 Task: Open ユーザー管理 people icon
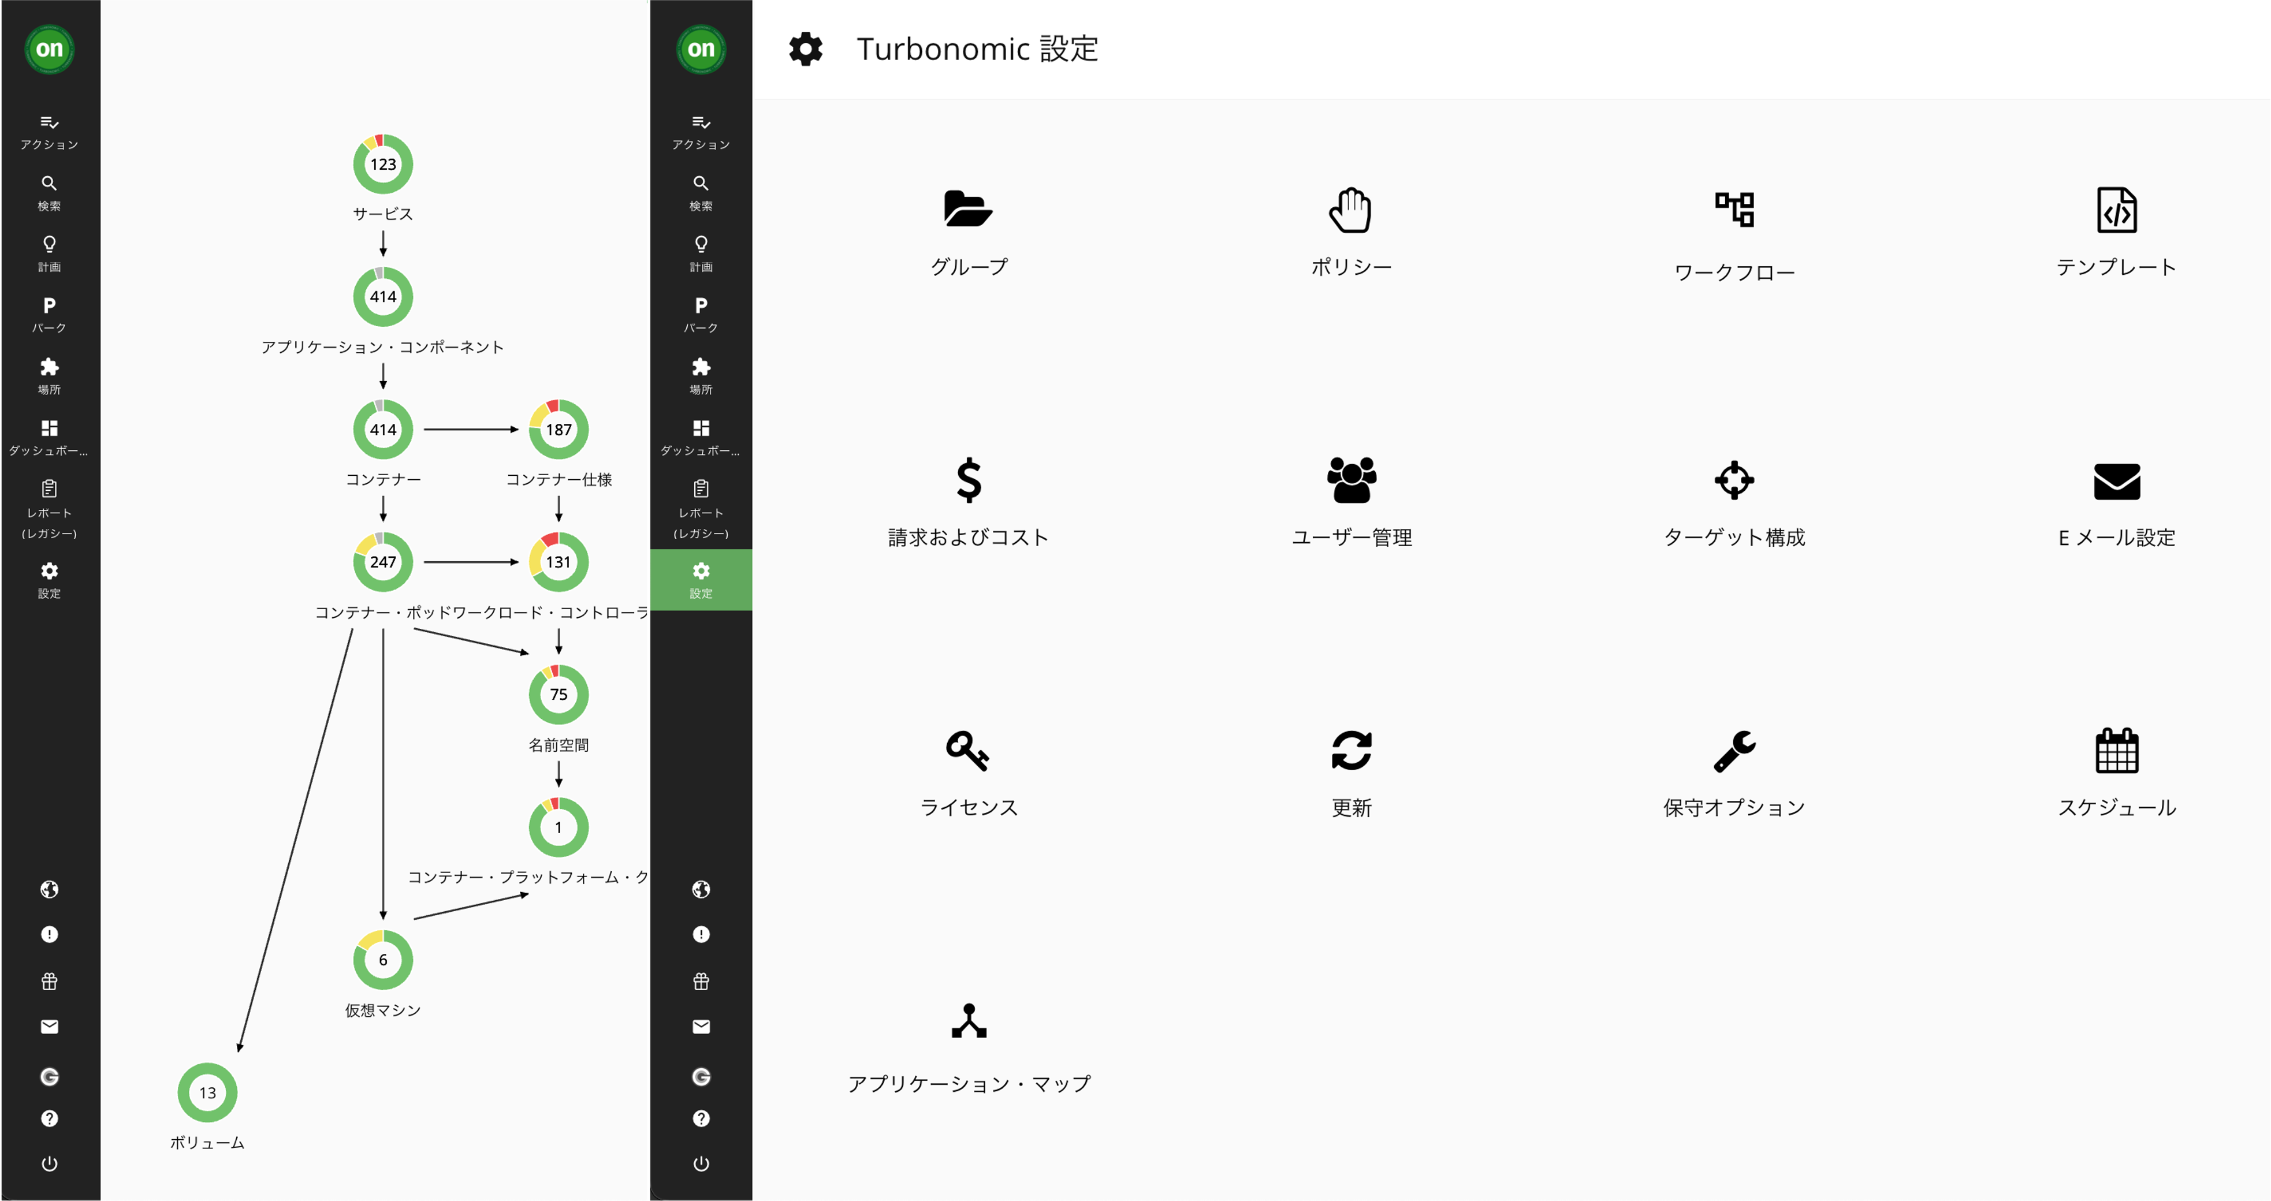[x=1350, y=480]
